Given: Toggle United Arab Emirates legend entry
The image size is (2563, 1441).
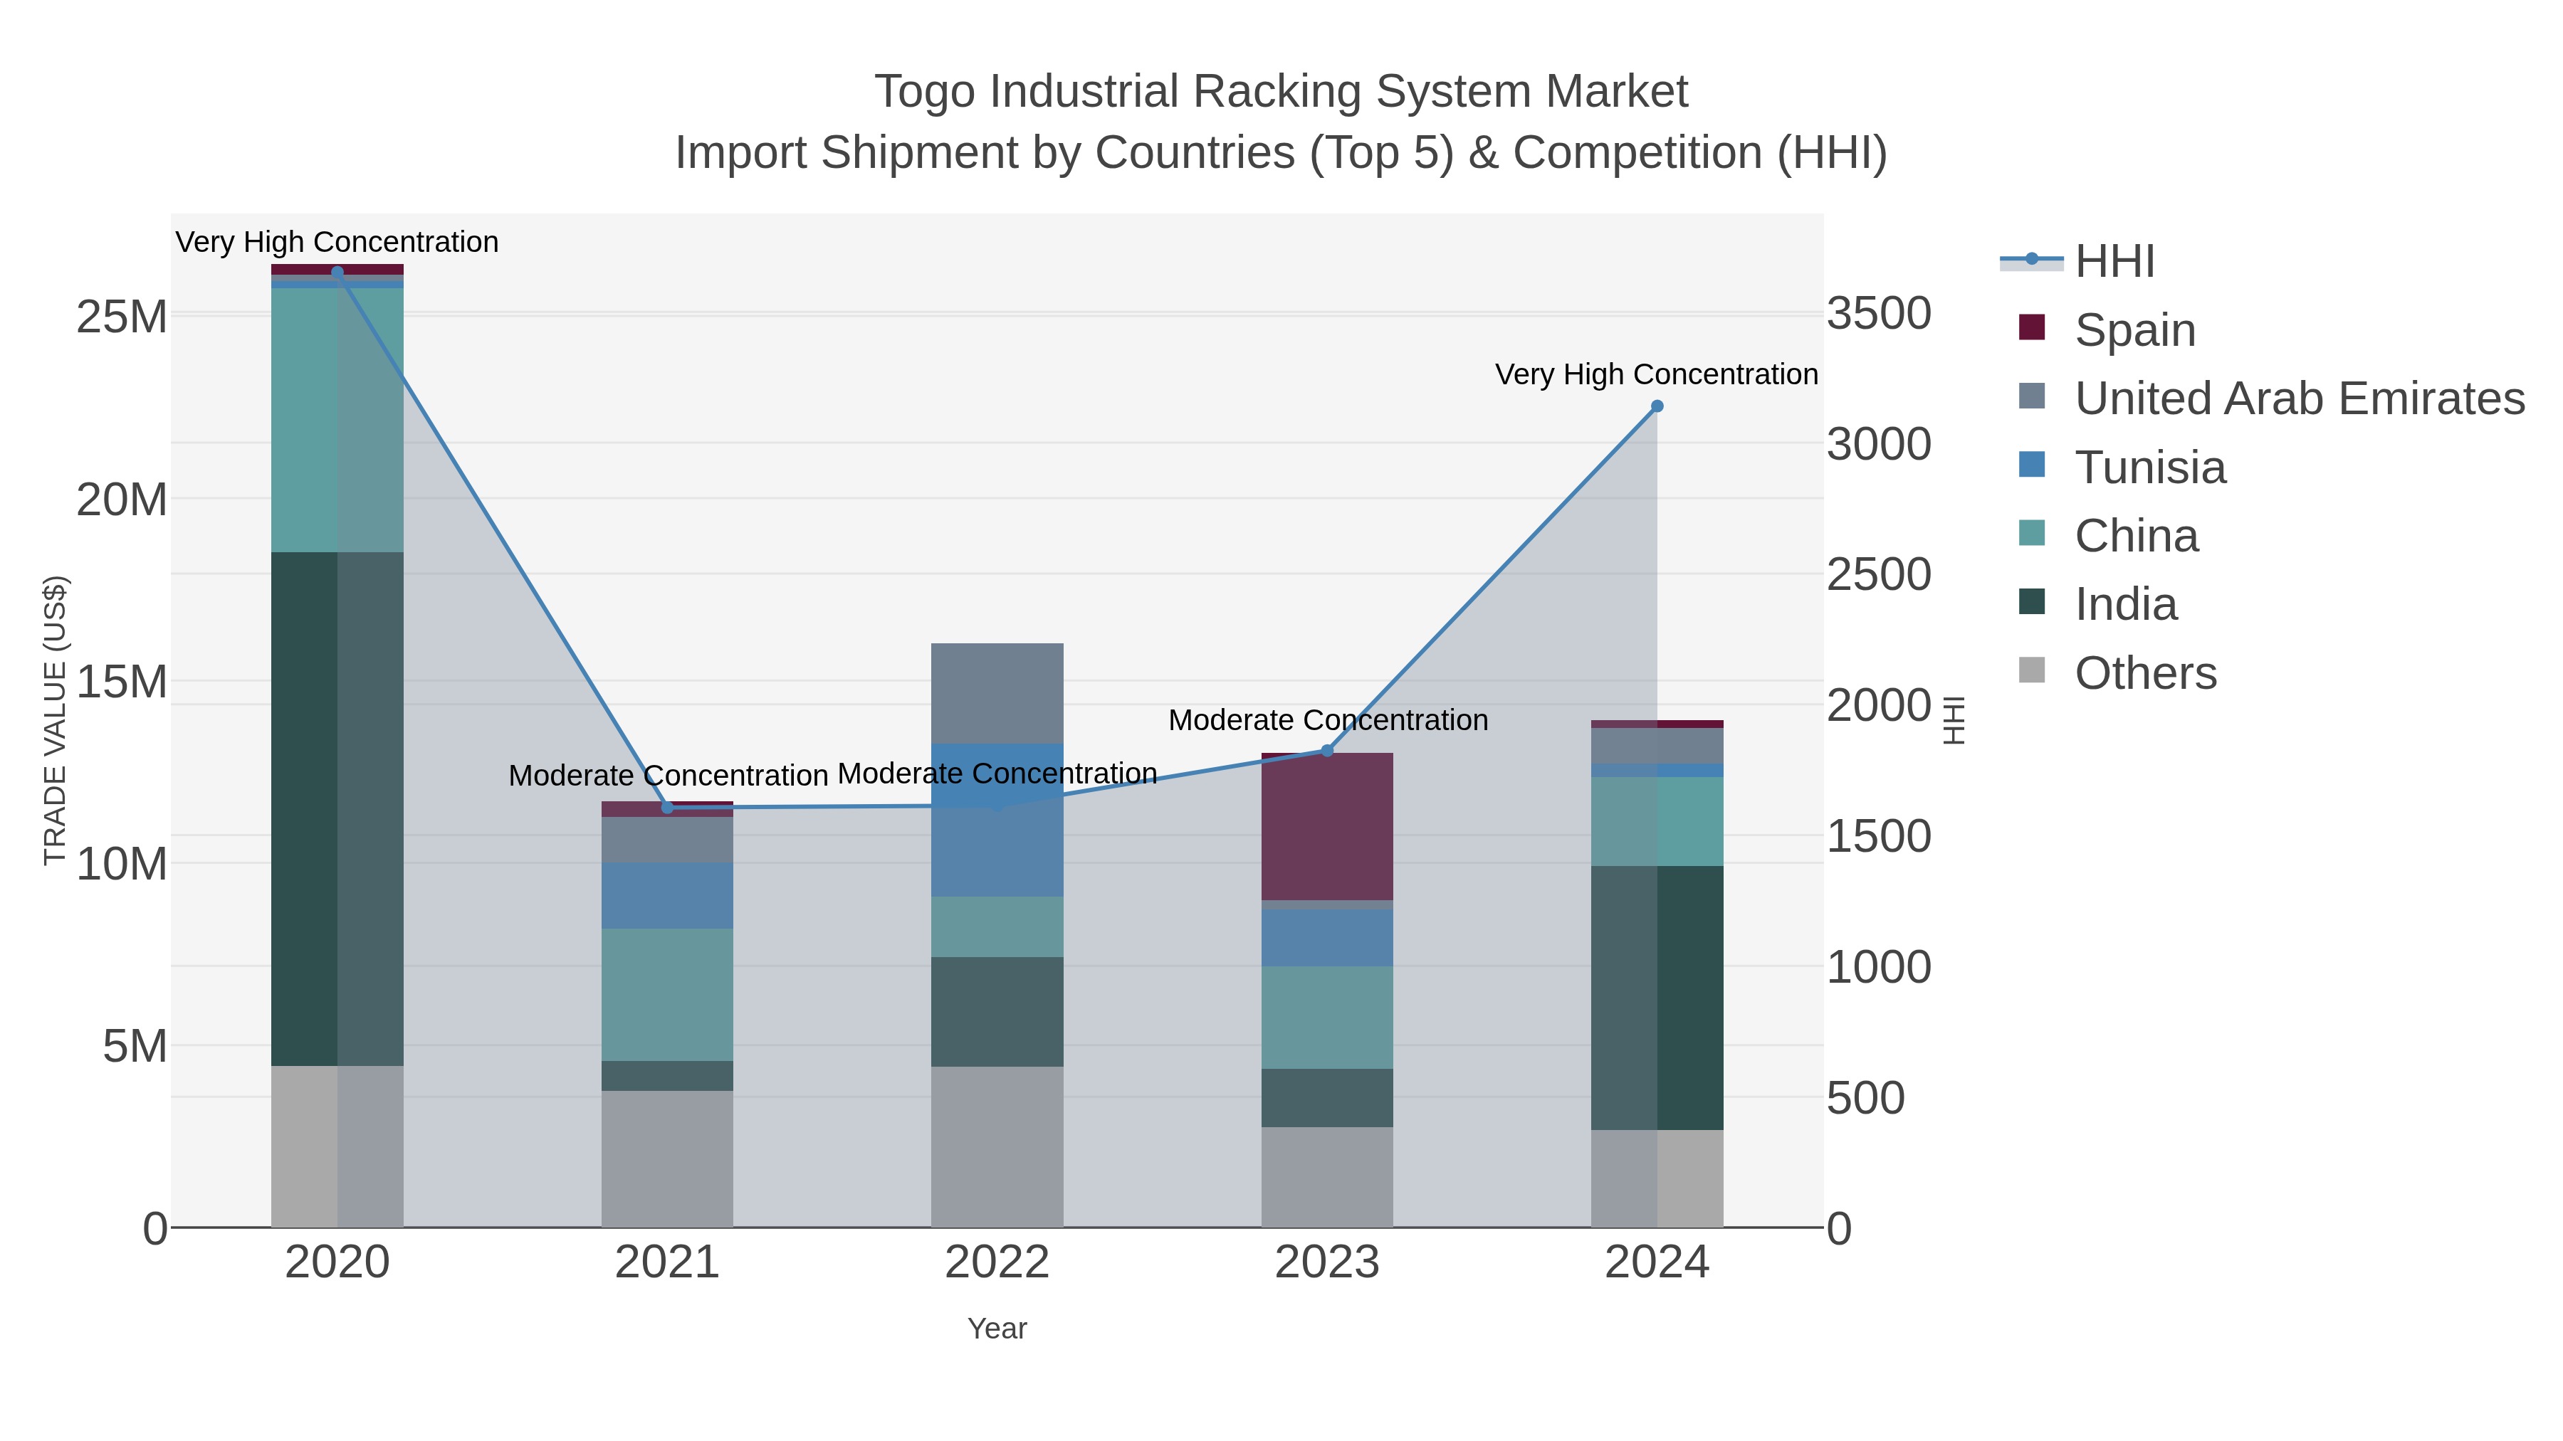Looking at the screenshot, I should point(2272,398).
